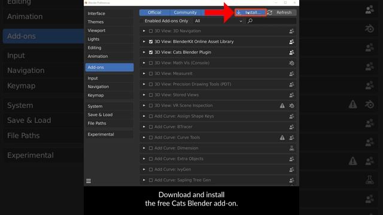Disable the Cats Blender Plugin checkbox
The width and height of the screenshot is (383, 215).
click(151, 53)
